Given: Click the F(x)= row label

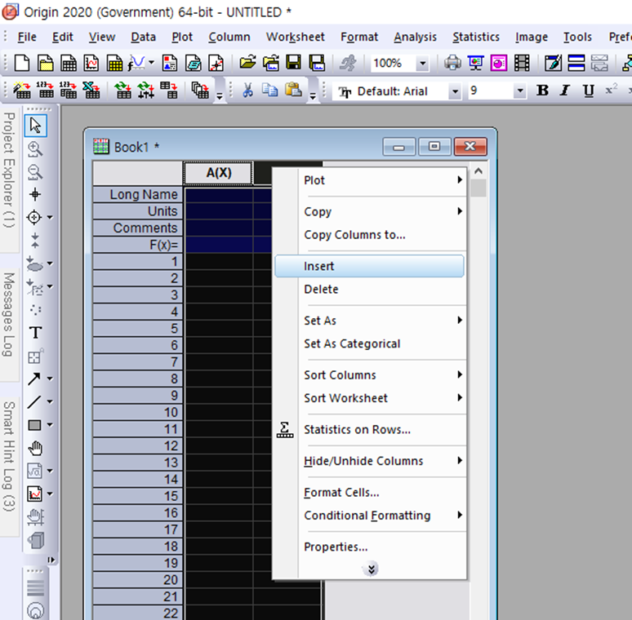Looking at the screenshot, I should [137, 245].
